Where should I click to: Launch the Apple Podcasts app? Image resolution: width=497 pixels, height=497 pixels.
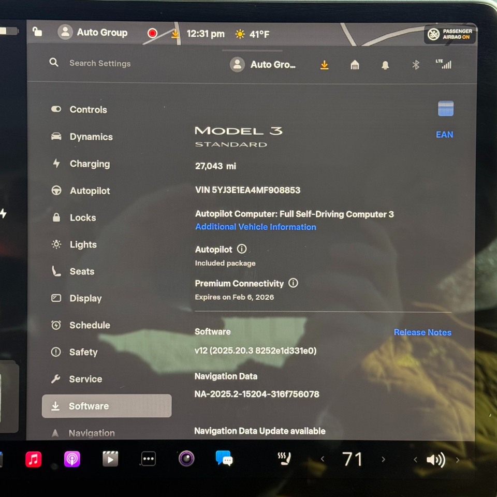[72, 459]
